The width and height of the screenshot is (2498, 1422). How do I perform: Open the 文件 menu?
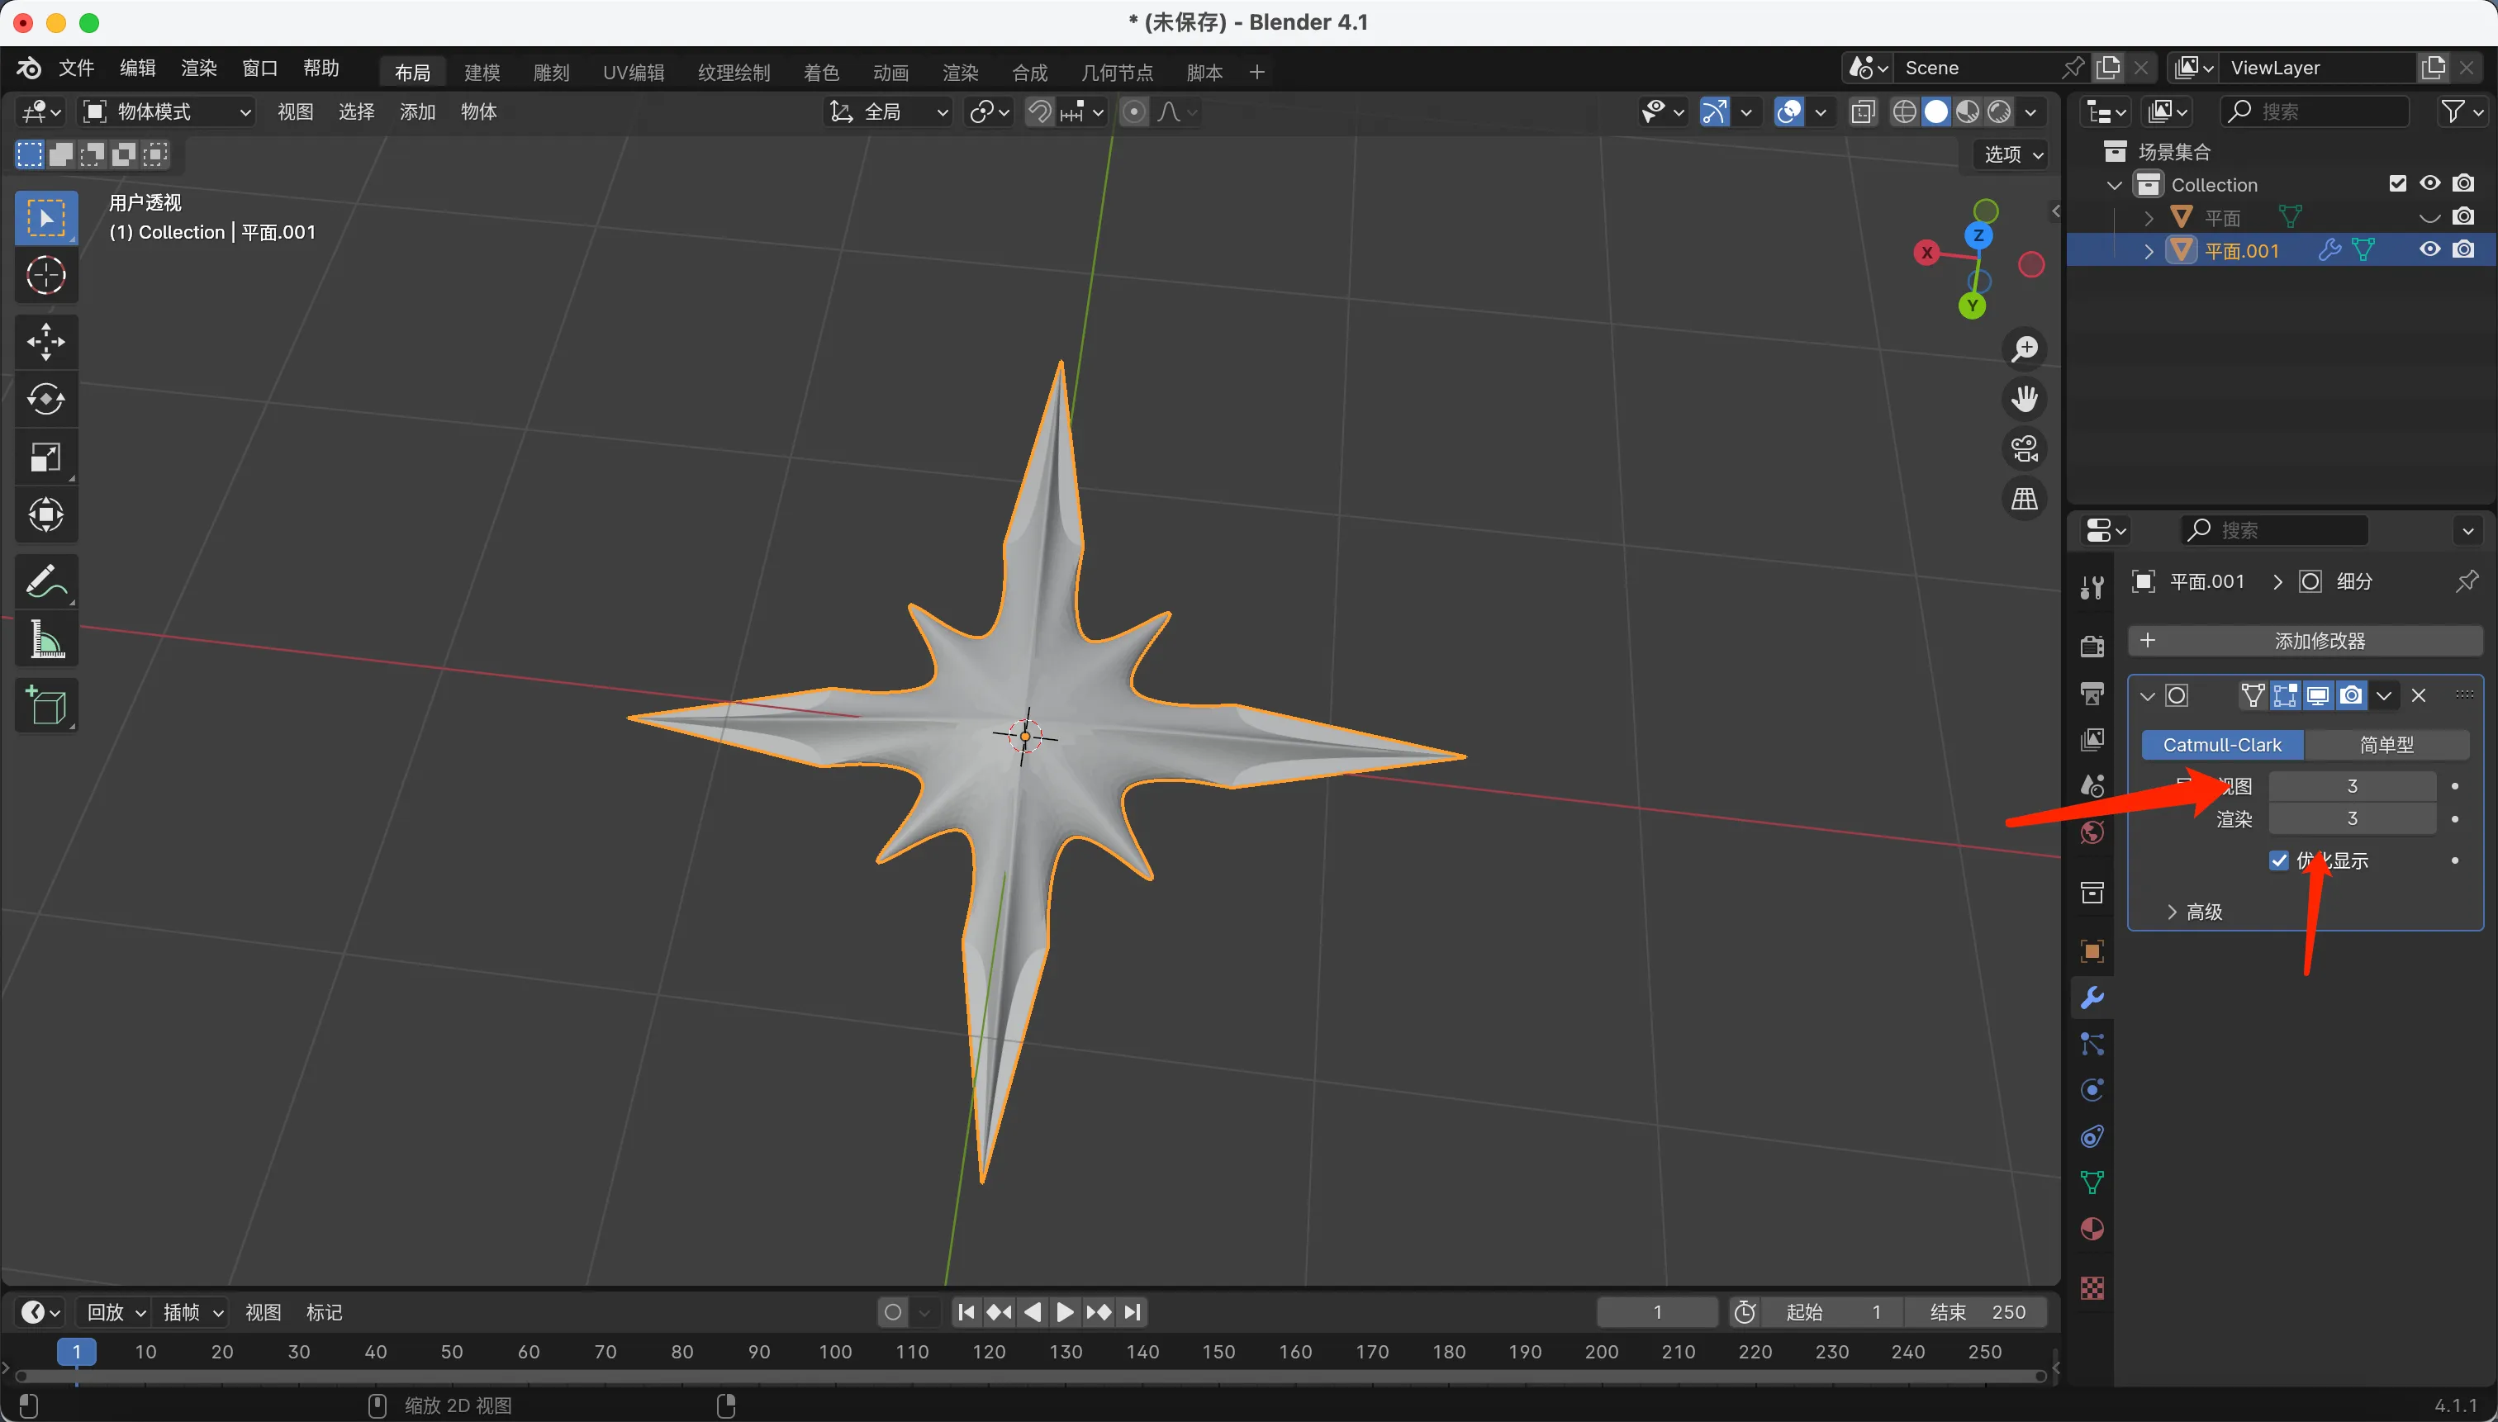pyautogui.click(x=76, y=68)
